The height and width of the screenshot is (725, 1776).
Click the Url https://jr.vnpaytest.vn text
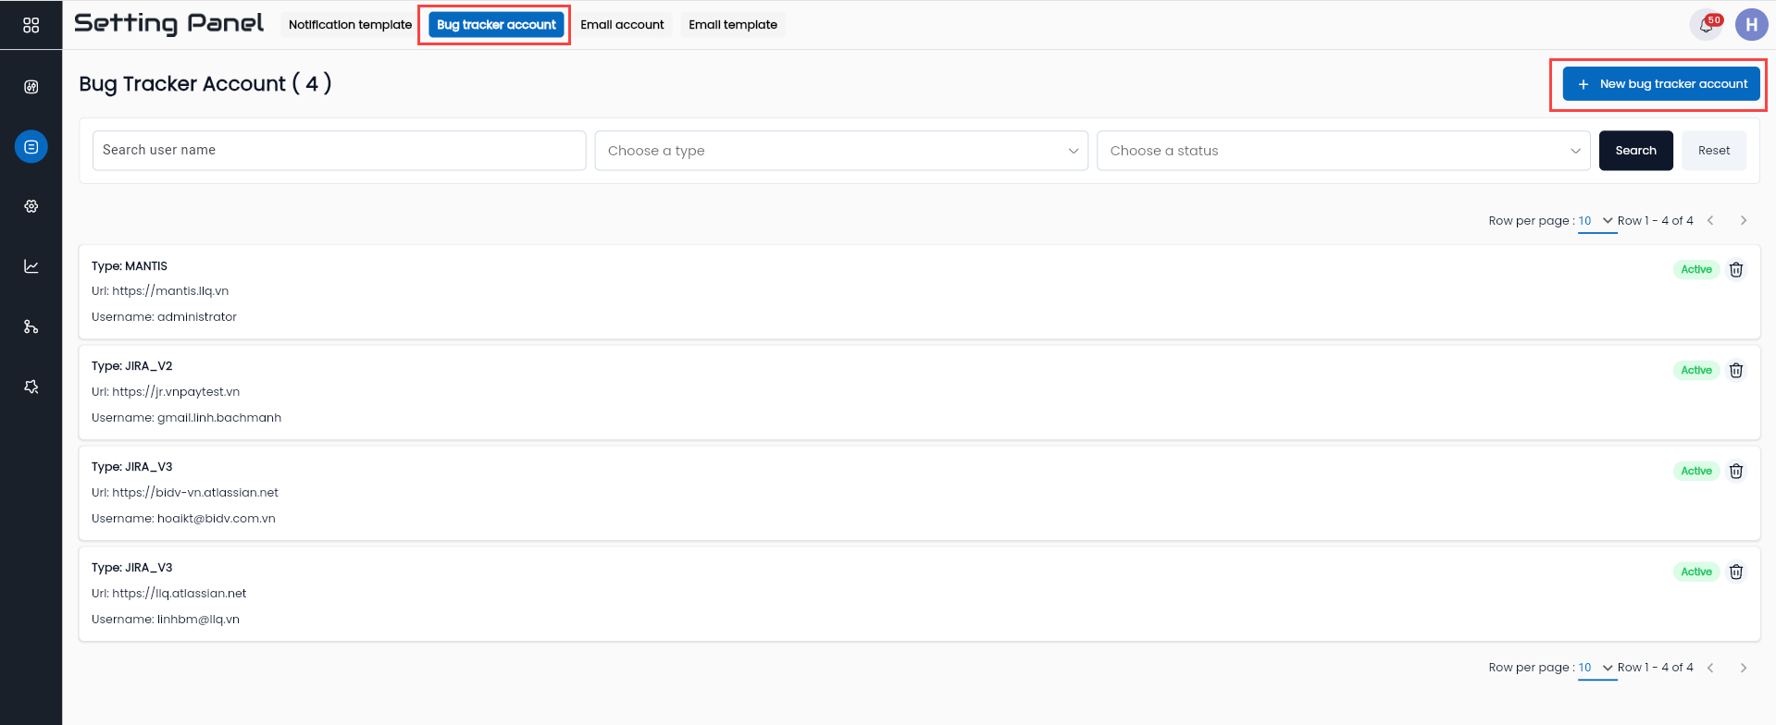pos(166,392)
